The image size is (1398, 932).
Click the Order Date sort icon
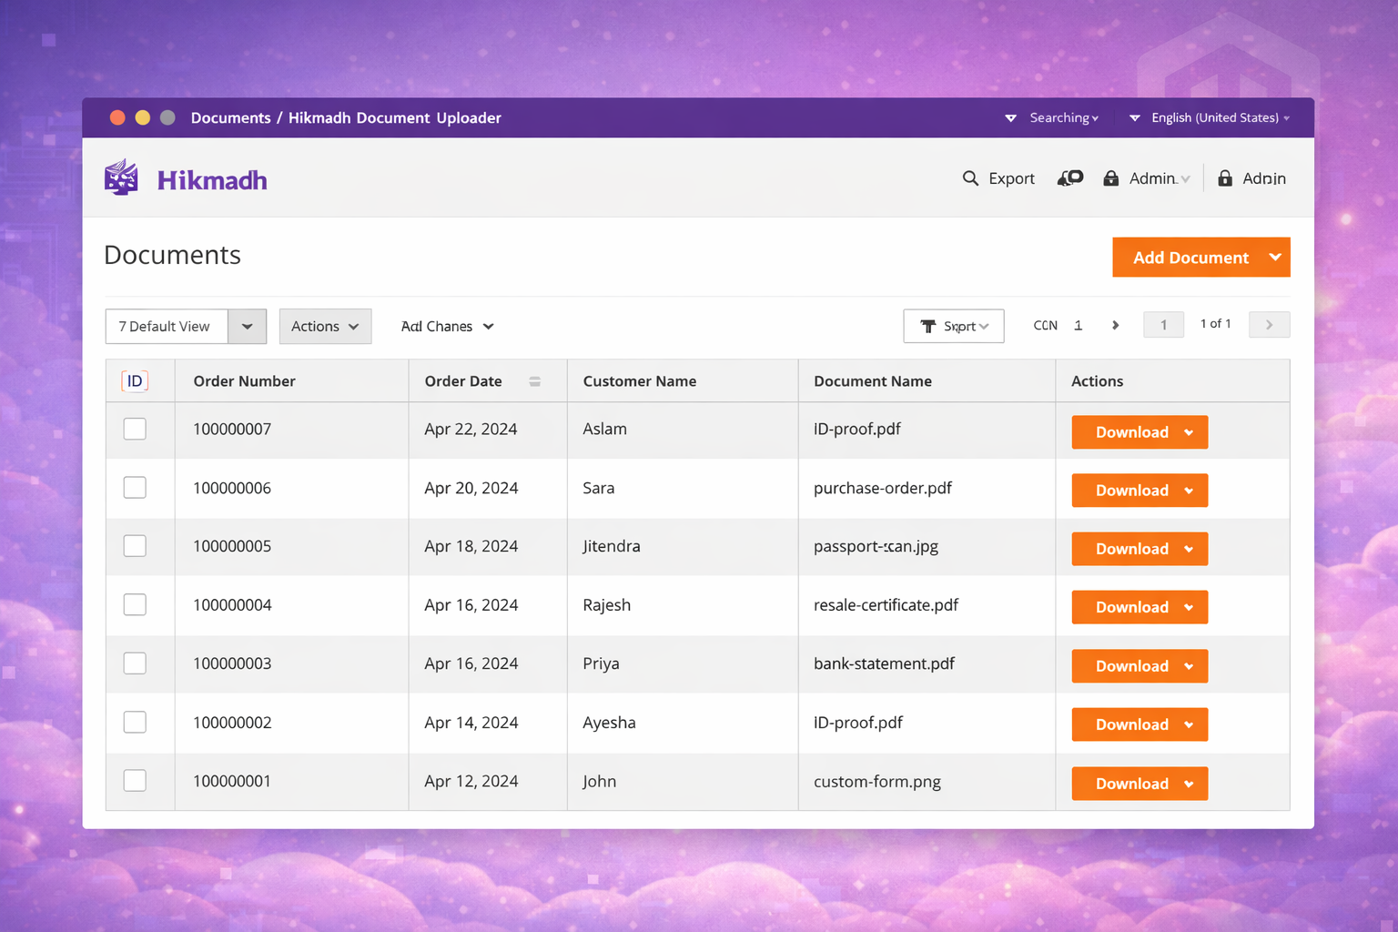coord(535,381)
